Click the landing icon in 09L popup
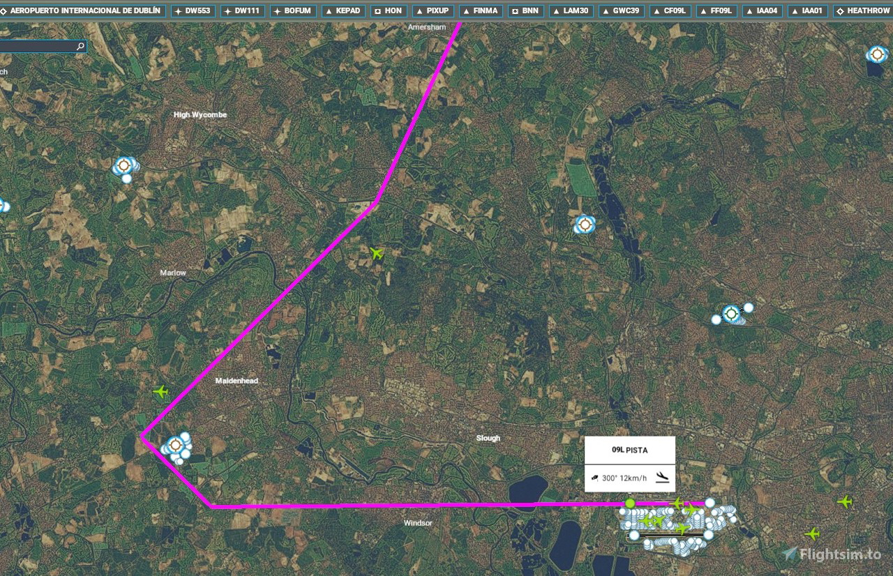Viewport: 893px width, 576px height. [x=663, y=478]
